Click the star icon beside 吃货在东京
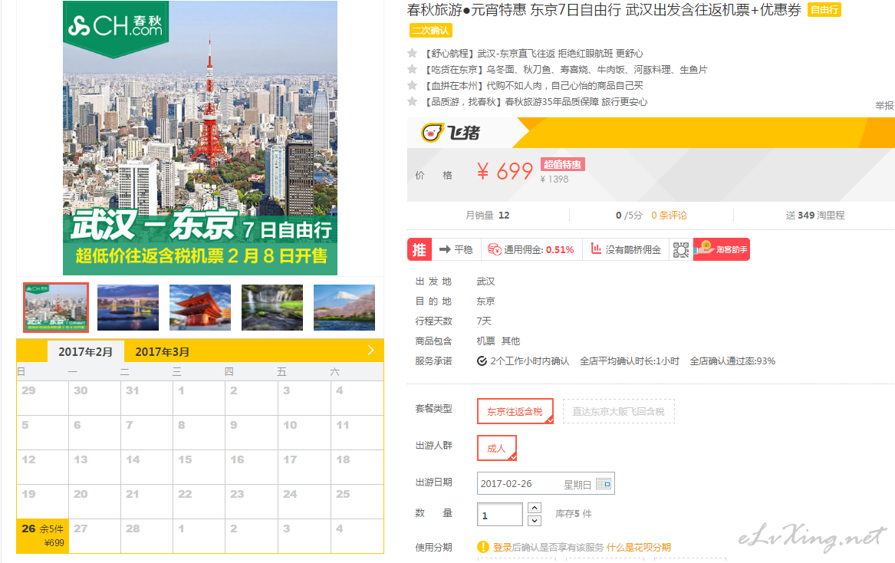The width and height of the screenshot is (895, 563). (x=412, y=69)
